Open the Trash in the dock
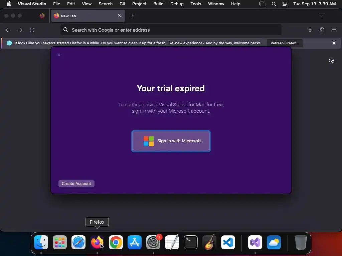 301,242
